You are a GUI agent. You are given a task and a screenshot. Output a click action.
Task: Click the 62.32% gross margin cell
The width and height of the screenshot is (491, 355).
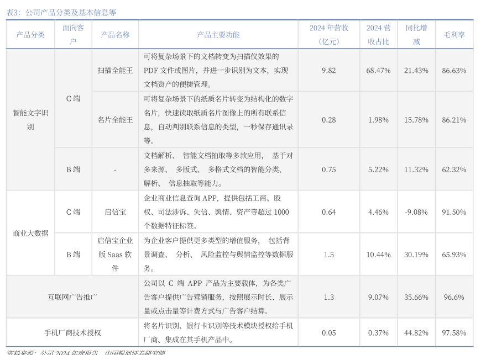[454, 169]
